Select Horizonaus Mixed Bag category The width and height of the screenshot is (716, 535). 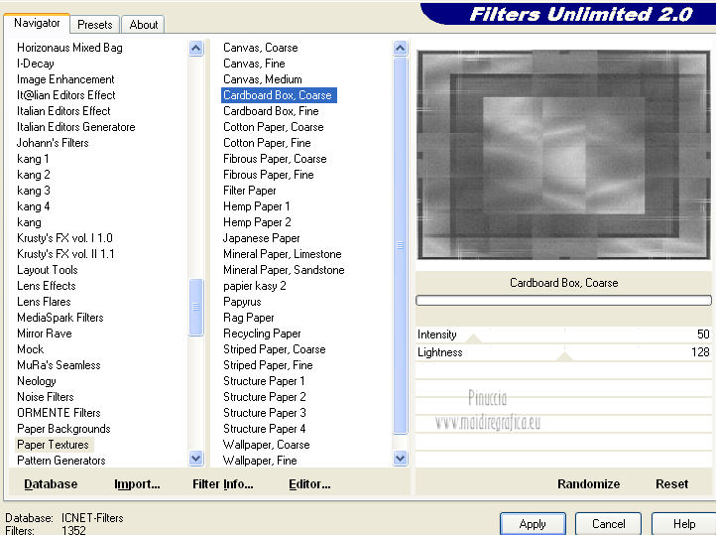pos(69,48)
